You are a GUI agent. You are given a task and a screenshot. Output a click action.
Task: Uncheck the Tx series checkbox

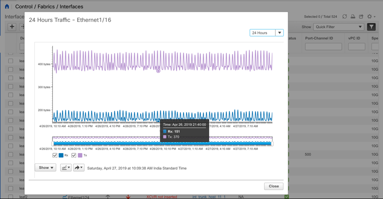74,156
